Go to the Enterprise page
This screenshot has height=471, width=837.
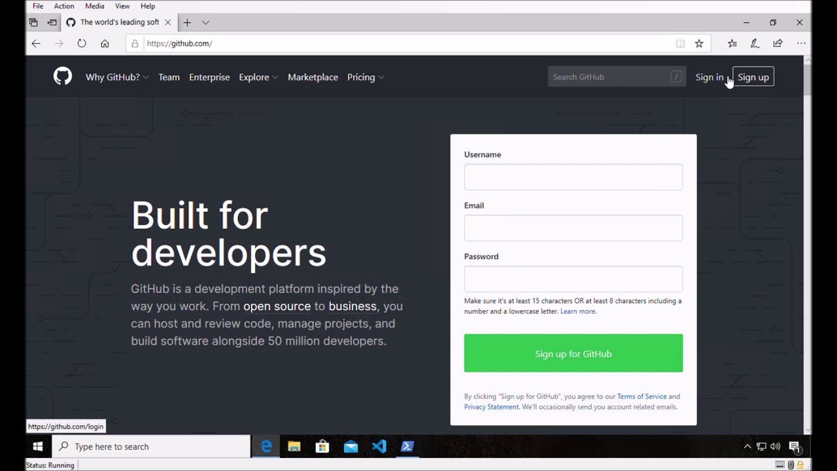coord(209,77)
